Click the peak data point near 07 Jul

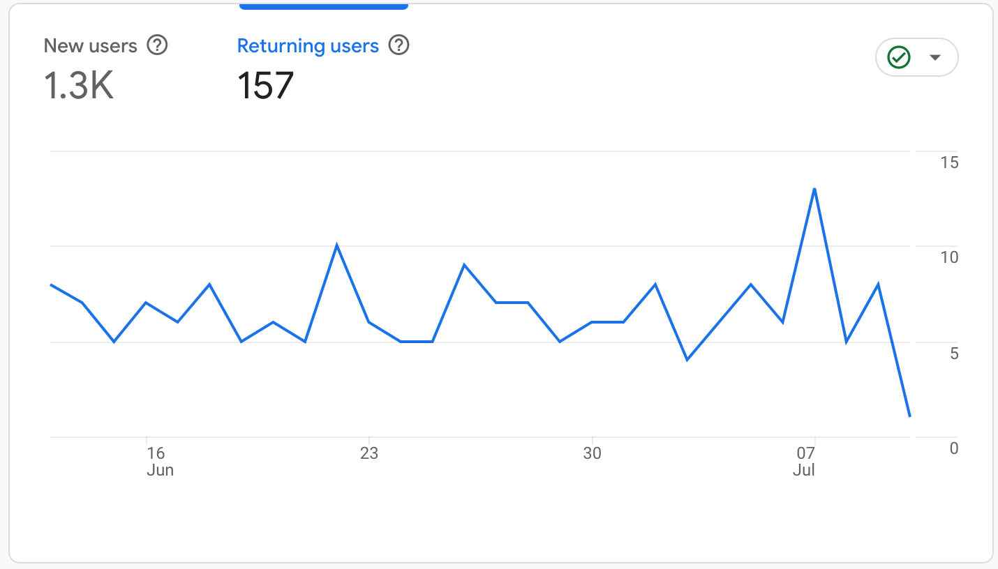point(814,189)
